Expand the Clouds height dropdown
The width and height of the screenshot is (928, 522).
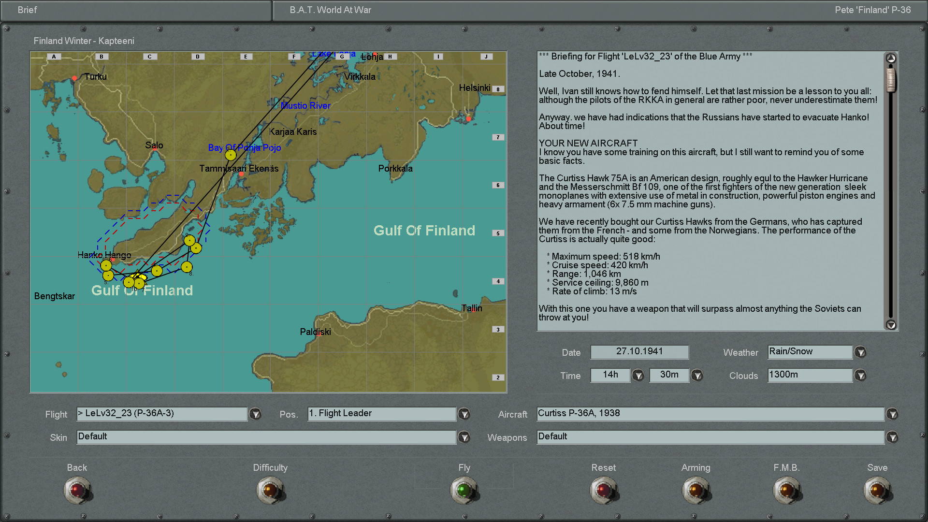tap(860, 376)
